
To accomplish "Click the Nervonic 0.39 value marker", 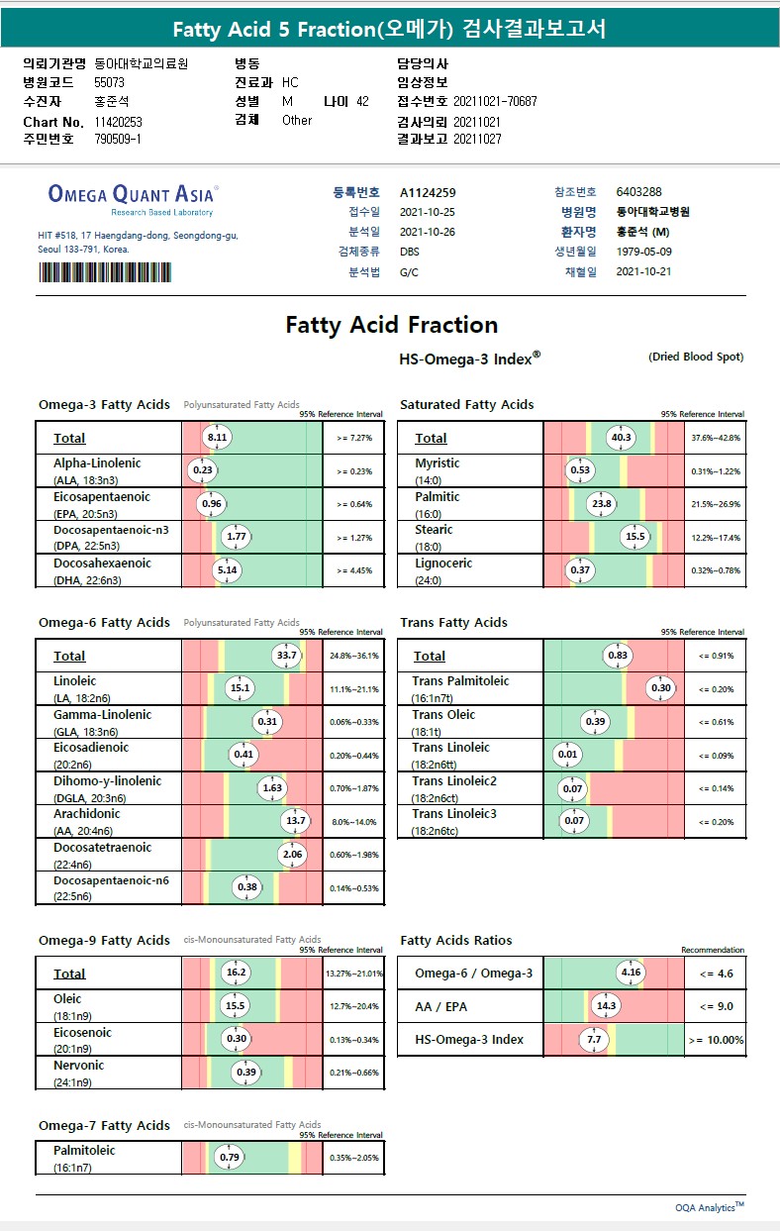I will pos(246,1073).
